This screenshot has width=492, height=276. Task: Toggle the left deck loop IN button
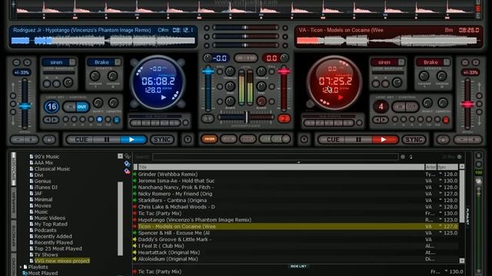(x=70, y=107)
